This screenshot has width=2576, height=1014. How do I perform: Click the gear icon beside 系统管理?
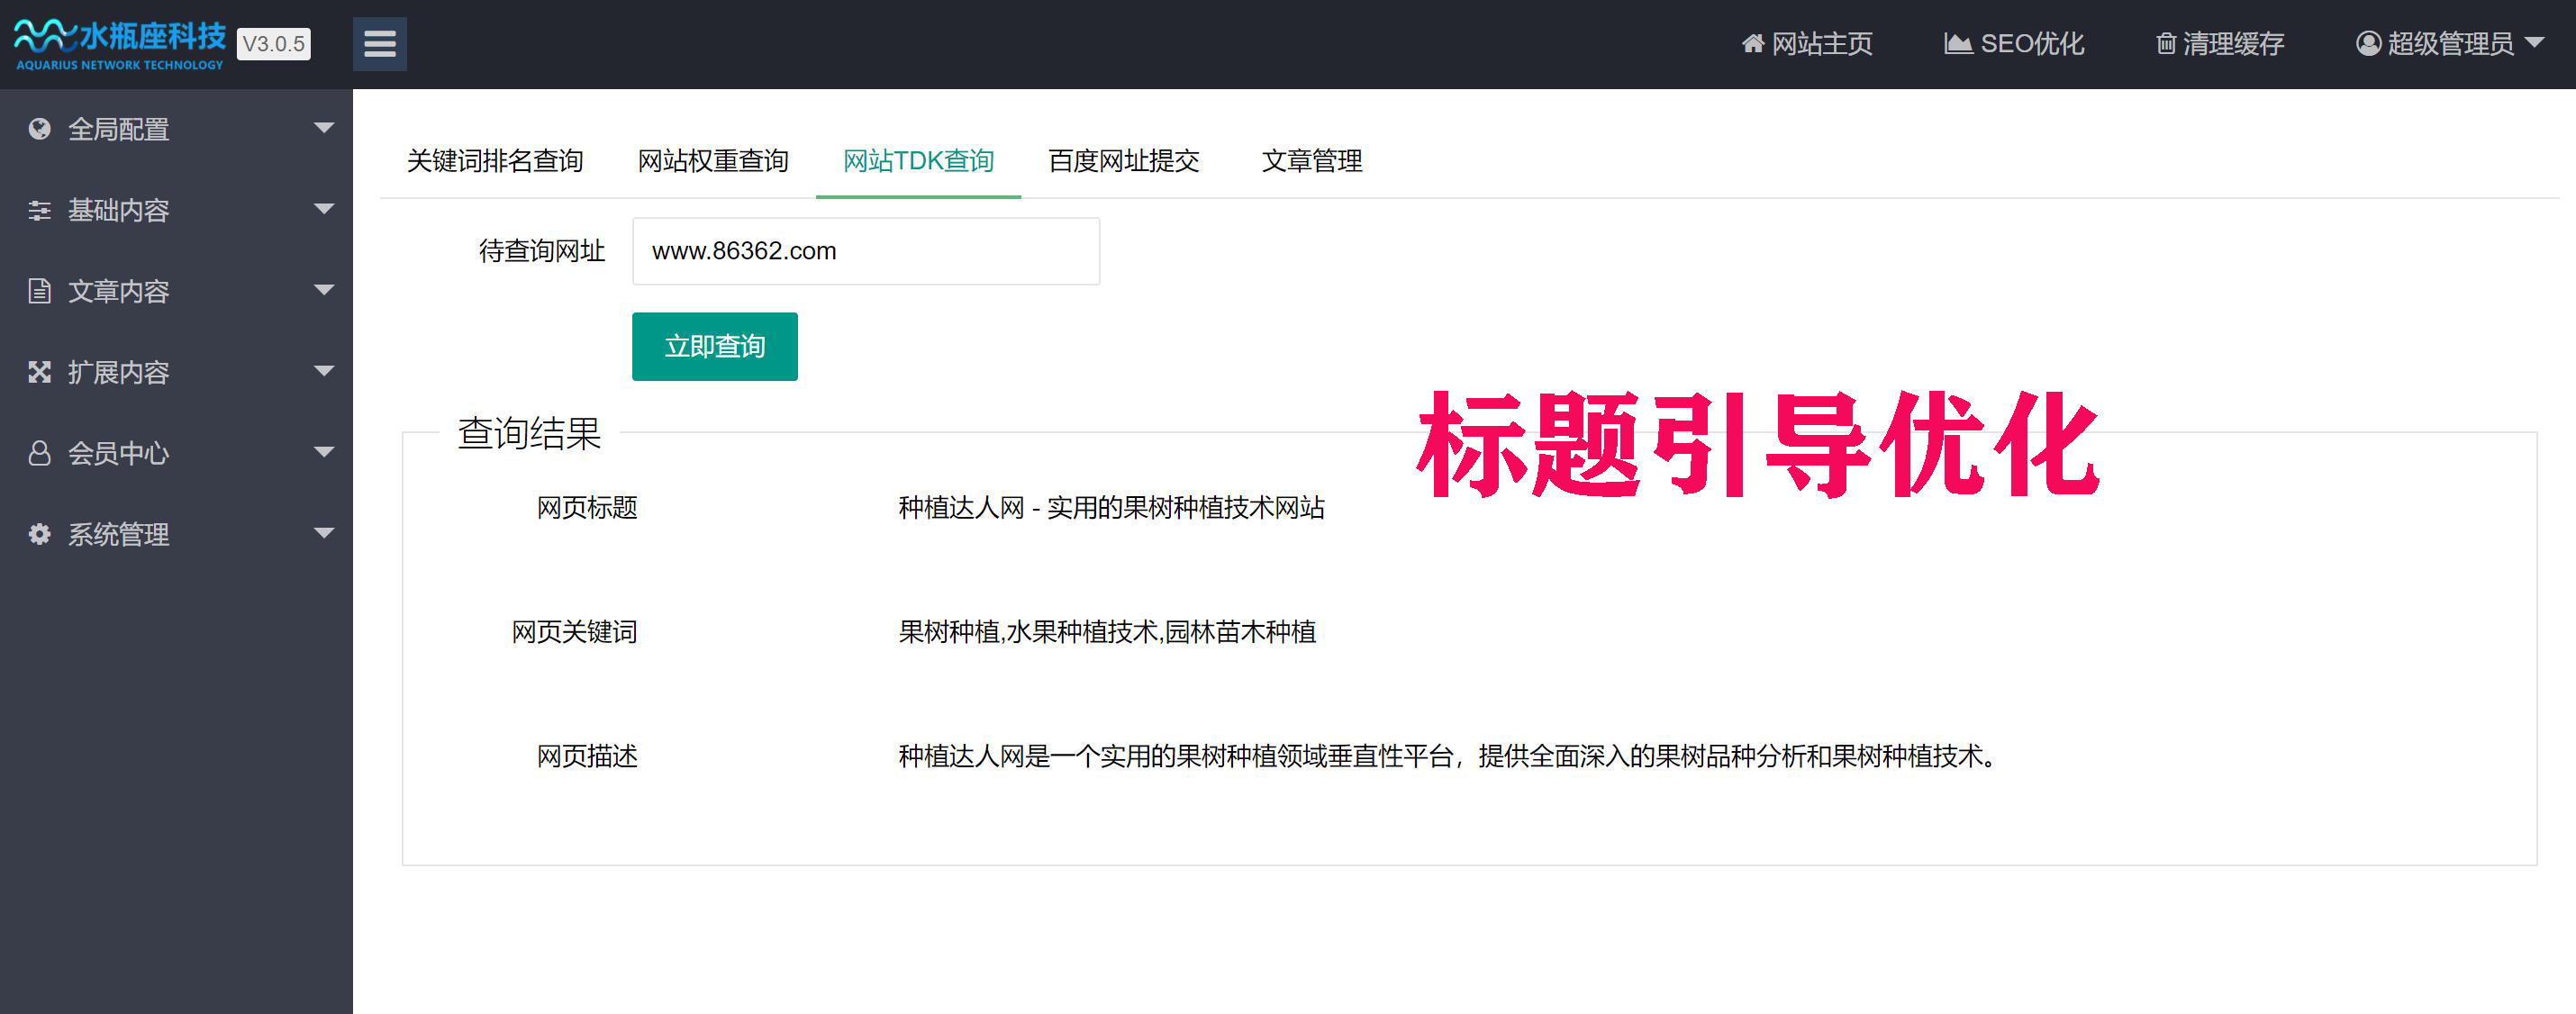coord(40,534)
